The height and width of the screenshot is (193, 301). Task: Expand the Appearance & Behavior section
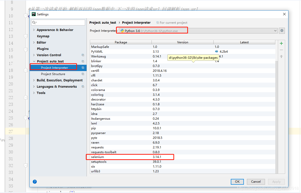pyautogui.click(x=34, y=30)
